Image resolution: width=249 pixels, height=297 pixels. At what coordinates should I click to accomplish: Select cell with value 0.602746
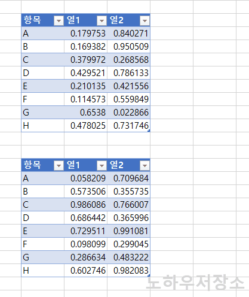[86, 271]
